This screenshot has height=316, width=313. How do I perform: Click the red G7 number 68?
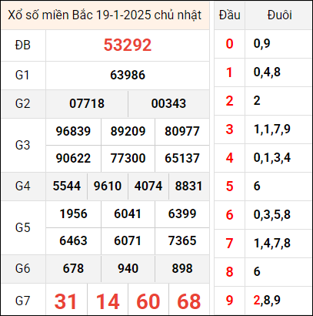click(x=189, y=301)
